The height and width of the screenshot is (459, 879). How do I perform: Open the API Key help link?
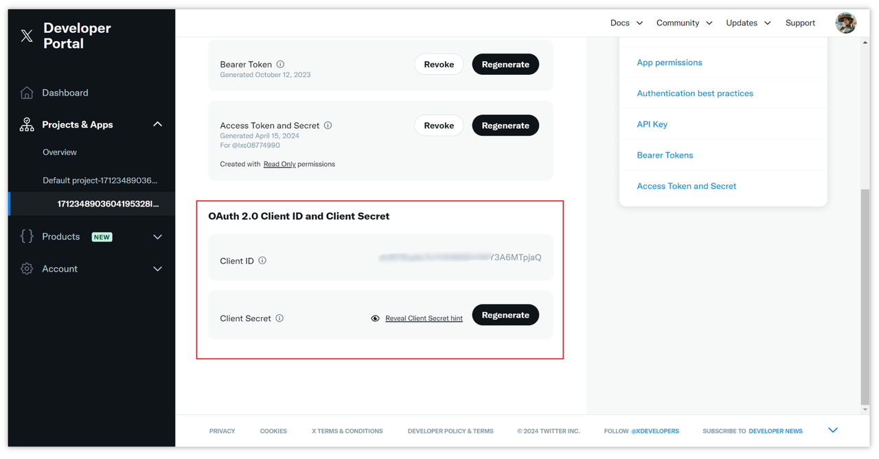(x=652, y=124)
